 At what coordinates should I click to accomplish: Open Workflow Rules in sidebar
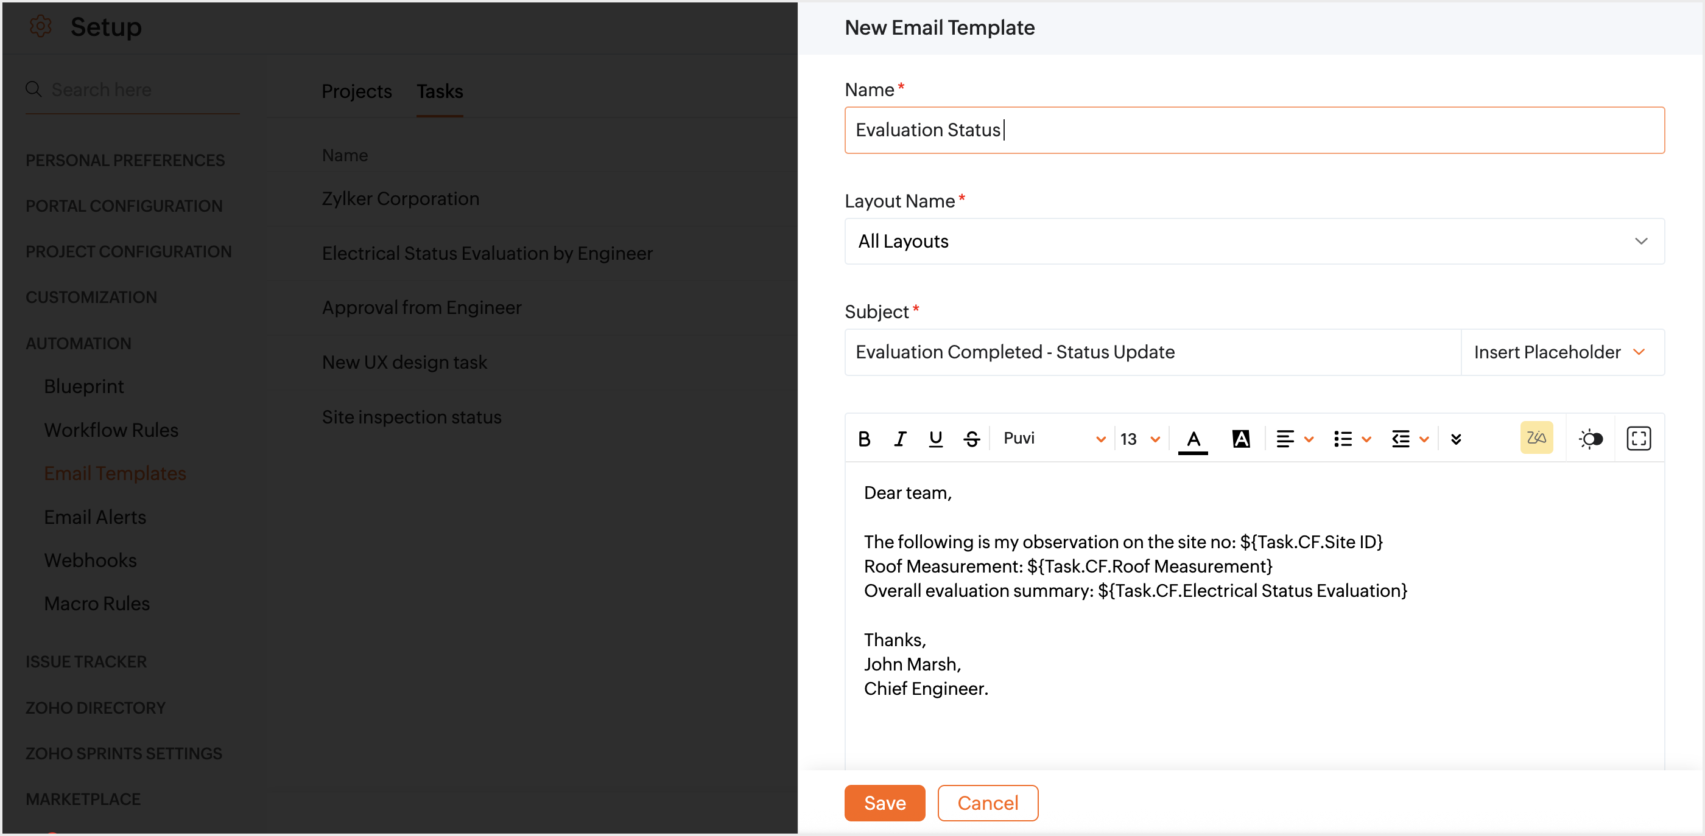111,430
